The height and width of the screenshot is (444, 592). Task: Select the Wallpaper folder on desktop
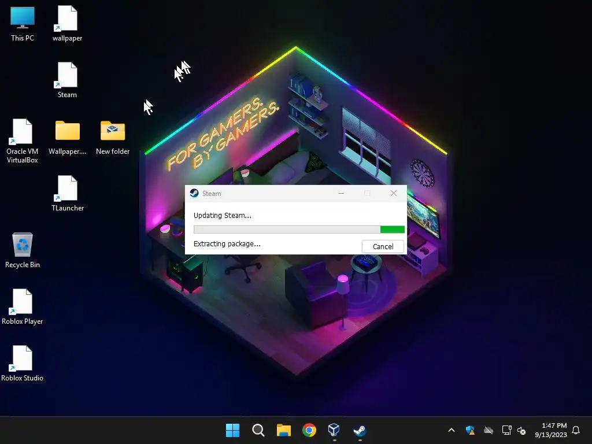click(67, 138)
